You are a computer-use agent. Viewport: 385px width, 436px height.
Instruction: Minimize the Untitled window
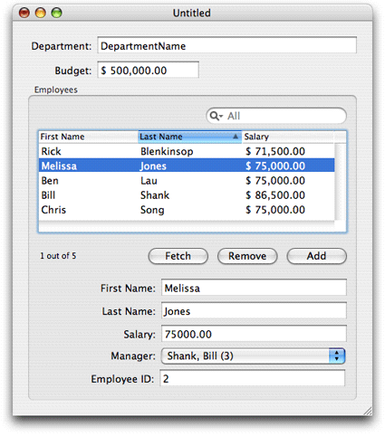tap(41, 13)
